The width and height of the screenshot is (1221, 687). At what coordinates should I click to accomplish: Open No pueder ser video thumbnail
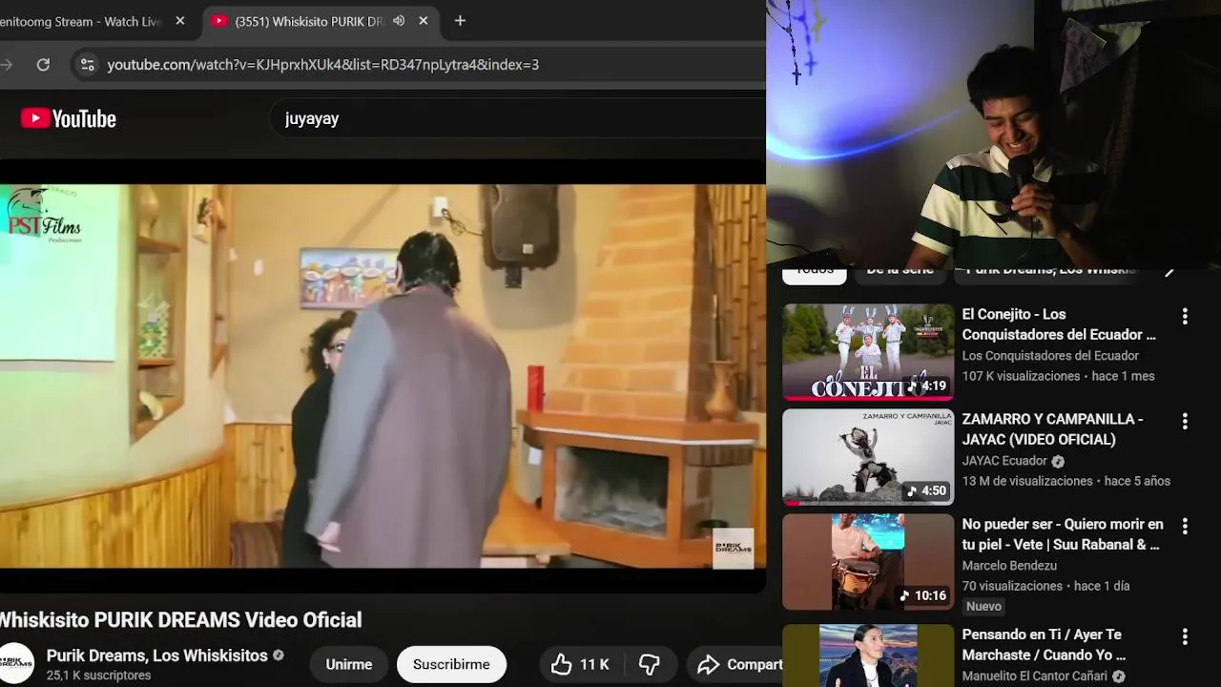coord(868,562)
